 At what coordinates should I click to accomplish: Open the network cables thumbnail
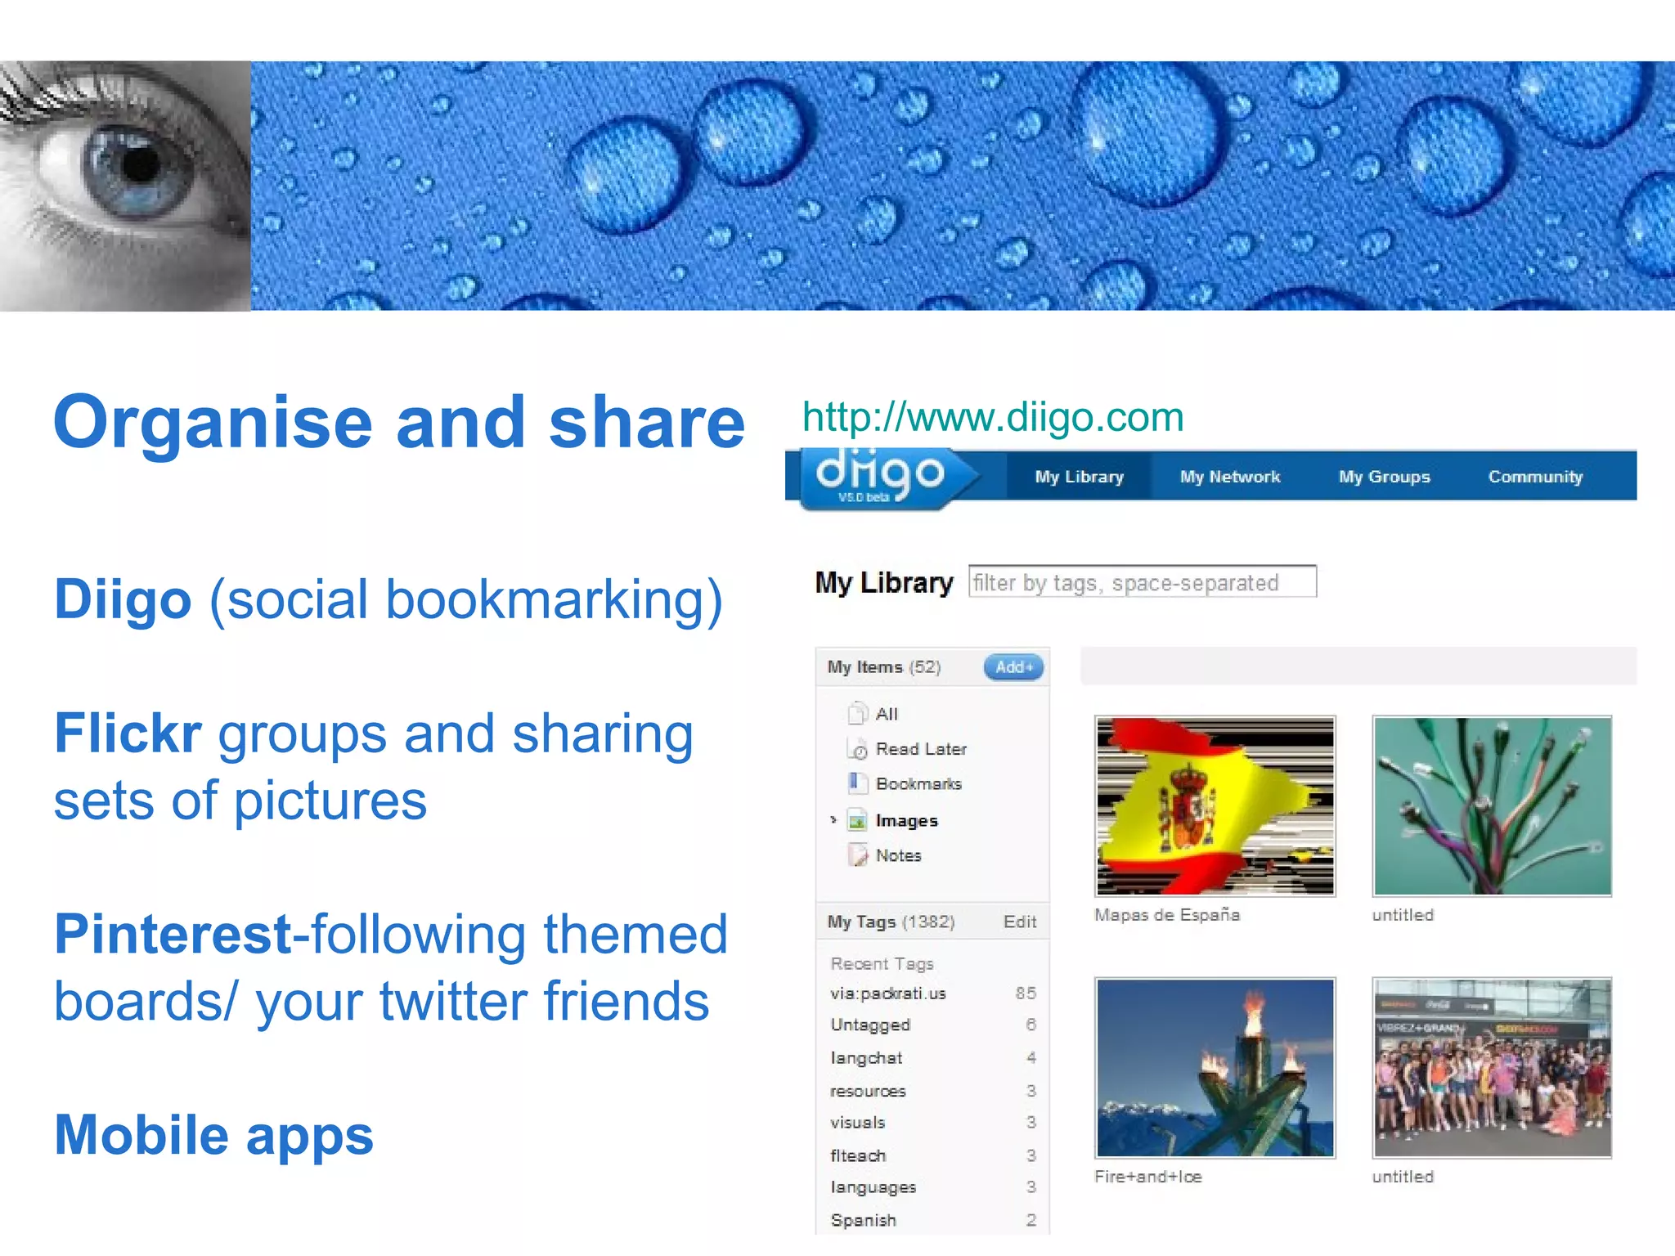[x=1492, y=806]
